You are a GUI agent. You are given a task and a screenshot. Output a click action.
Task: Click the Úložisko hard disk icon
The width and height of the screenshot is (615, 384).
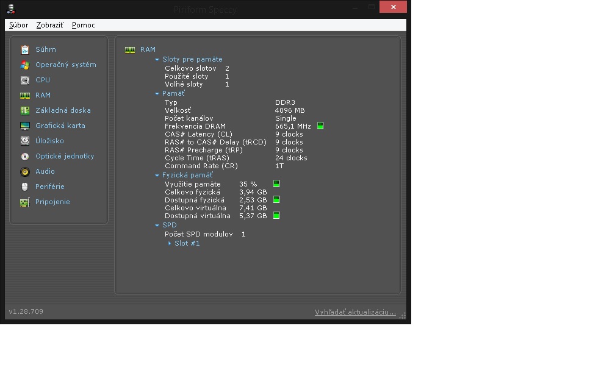tap(24, 141)
